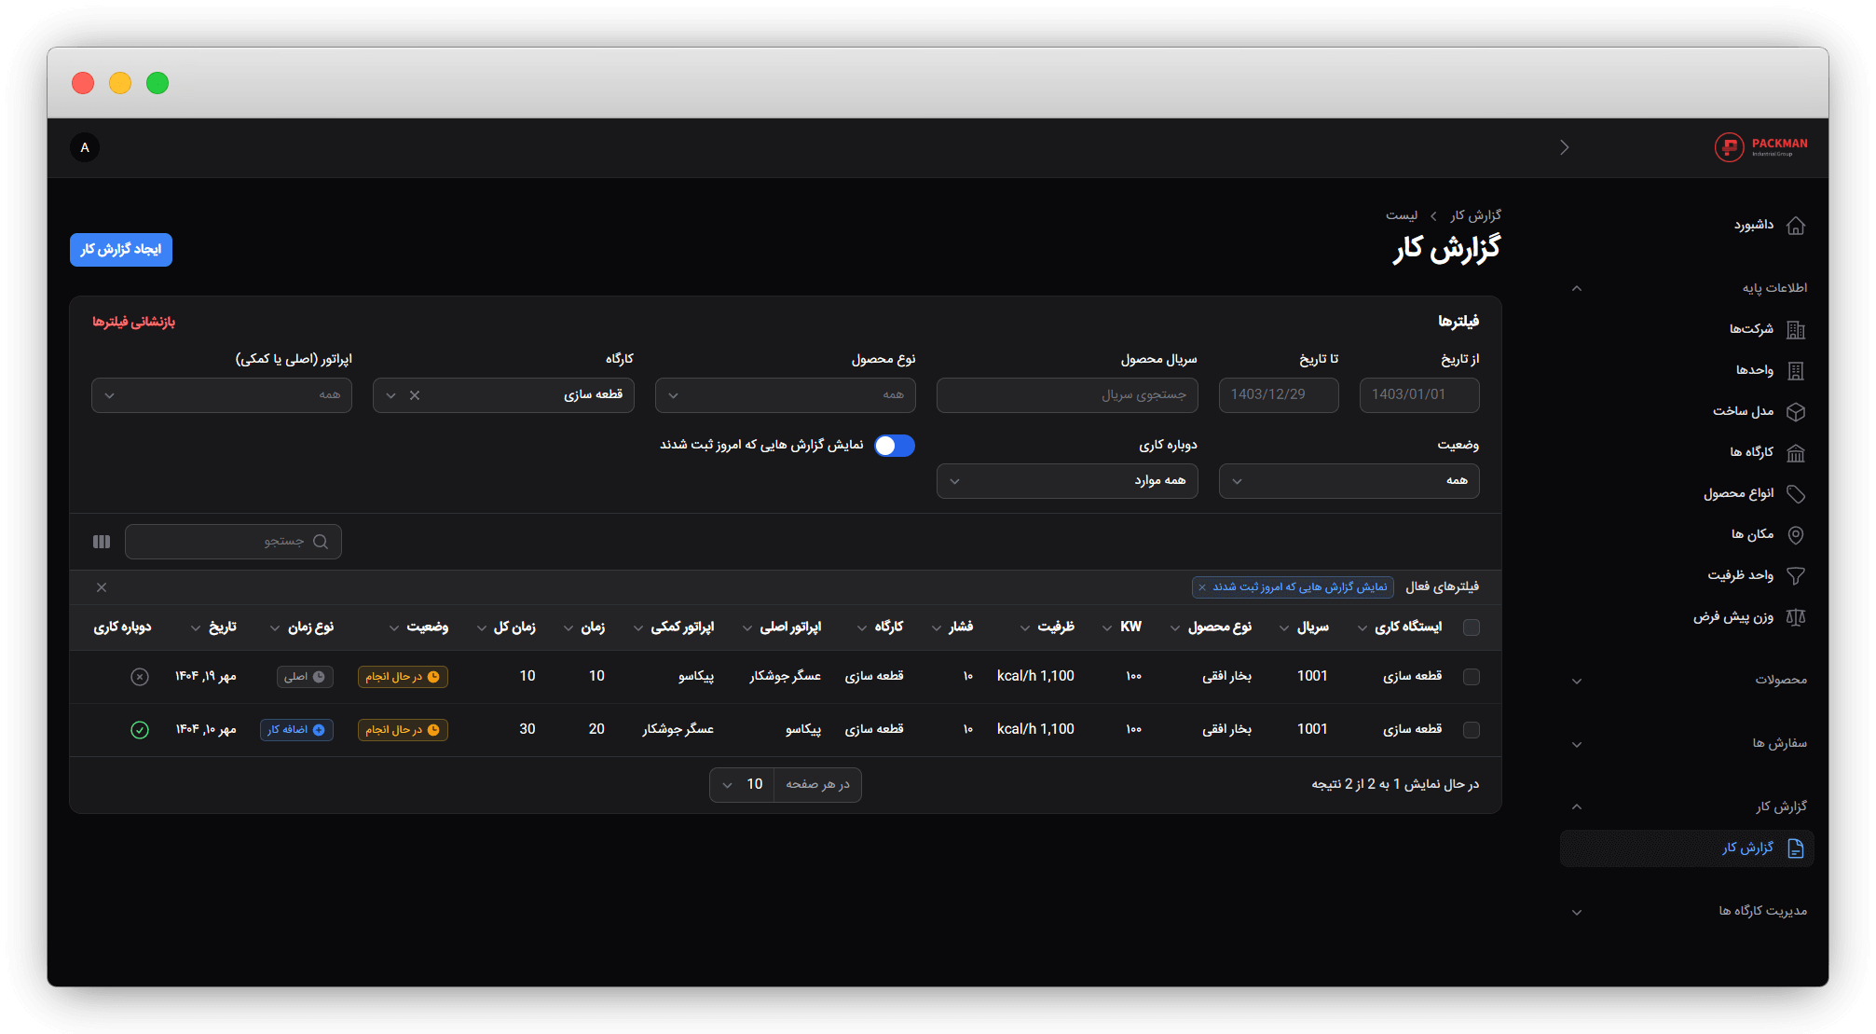Open the per-page count dropdown
This screenshot has height=1034, width=1876.
(x=742, y=785)
